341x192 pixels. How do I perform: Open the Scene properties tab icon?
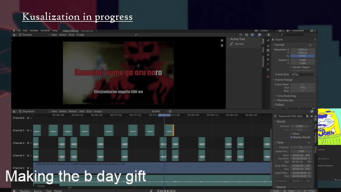click(268, 59)
